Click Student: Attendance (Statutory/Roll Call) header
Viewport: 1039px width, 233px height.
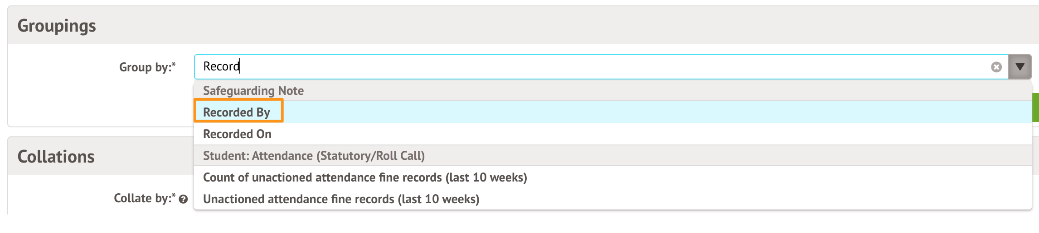[x=314, y=156]
